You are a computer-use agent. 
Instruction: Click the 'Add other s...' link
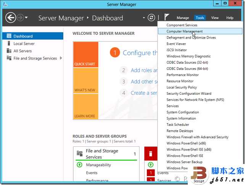(x=144, y=81)
